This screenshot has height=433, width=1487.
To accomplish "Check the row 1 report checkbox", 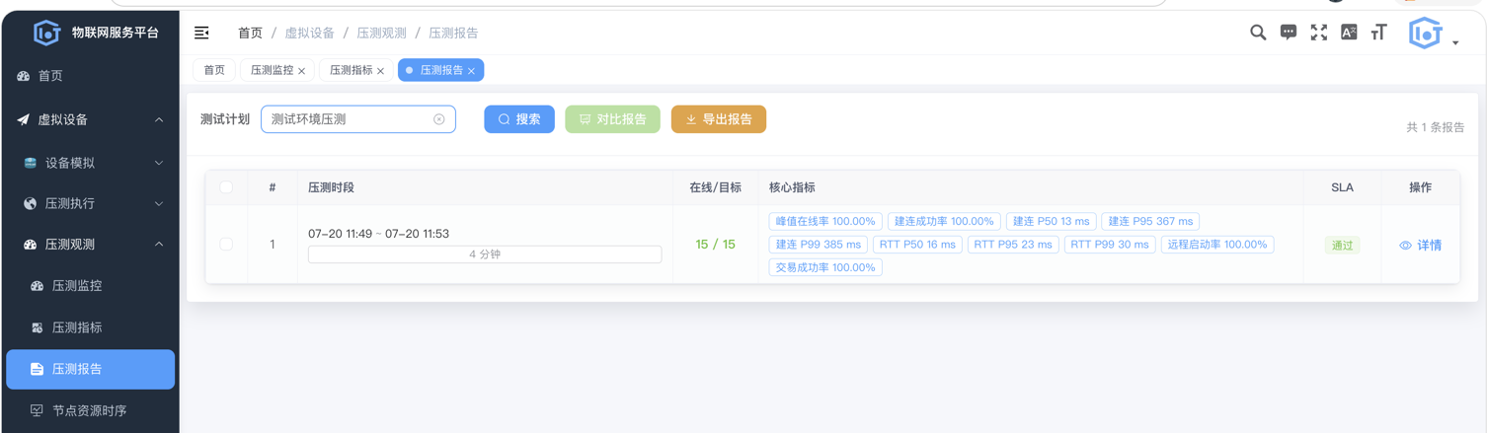I will pyautogui.click(x=226, y=244).
